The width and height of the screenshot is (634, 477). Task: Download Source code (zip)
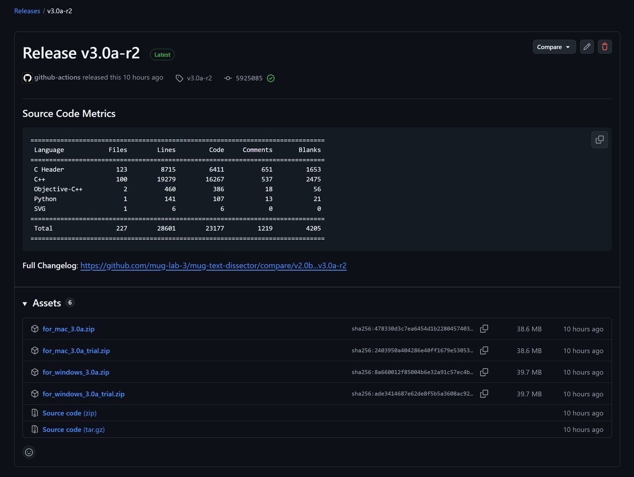tap(70, 413)
